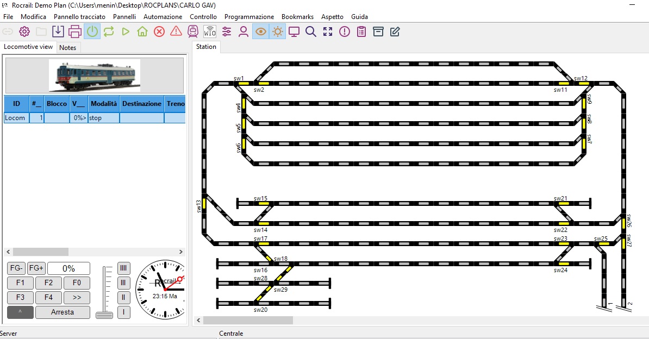
Task: Click the green automatic mode arrows icon
Action: (109, 32)
